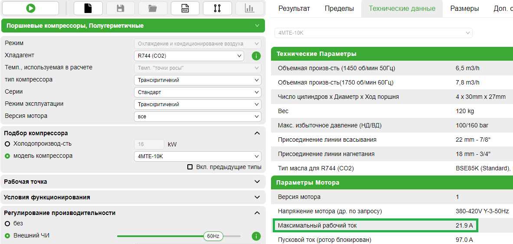The image size is (513, 244).
Task: Click Объемная произв-сть (1450 об/мин 50Гц) label
Action: [337, 68]
